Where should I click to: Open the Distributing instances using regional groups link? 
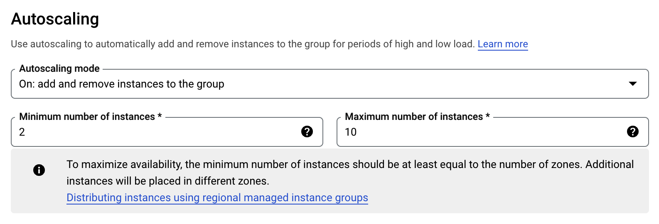point(217,198)
